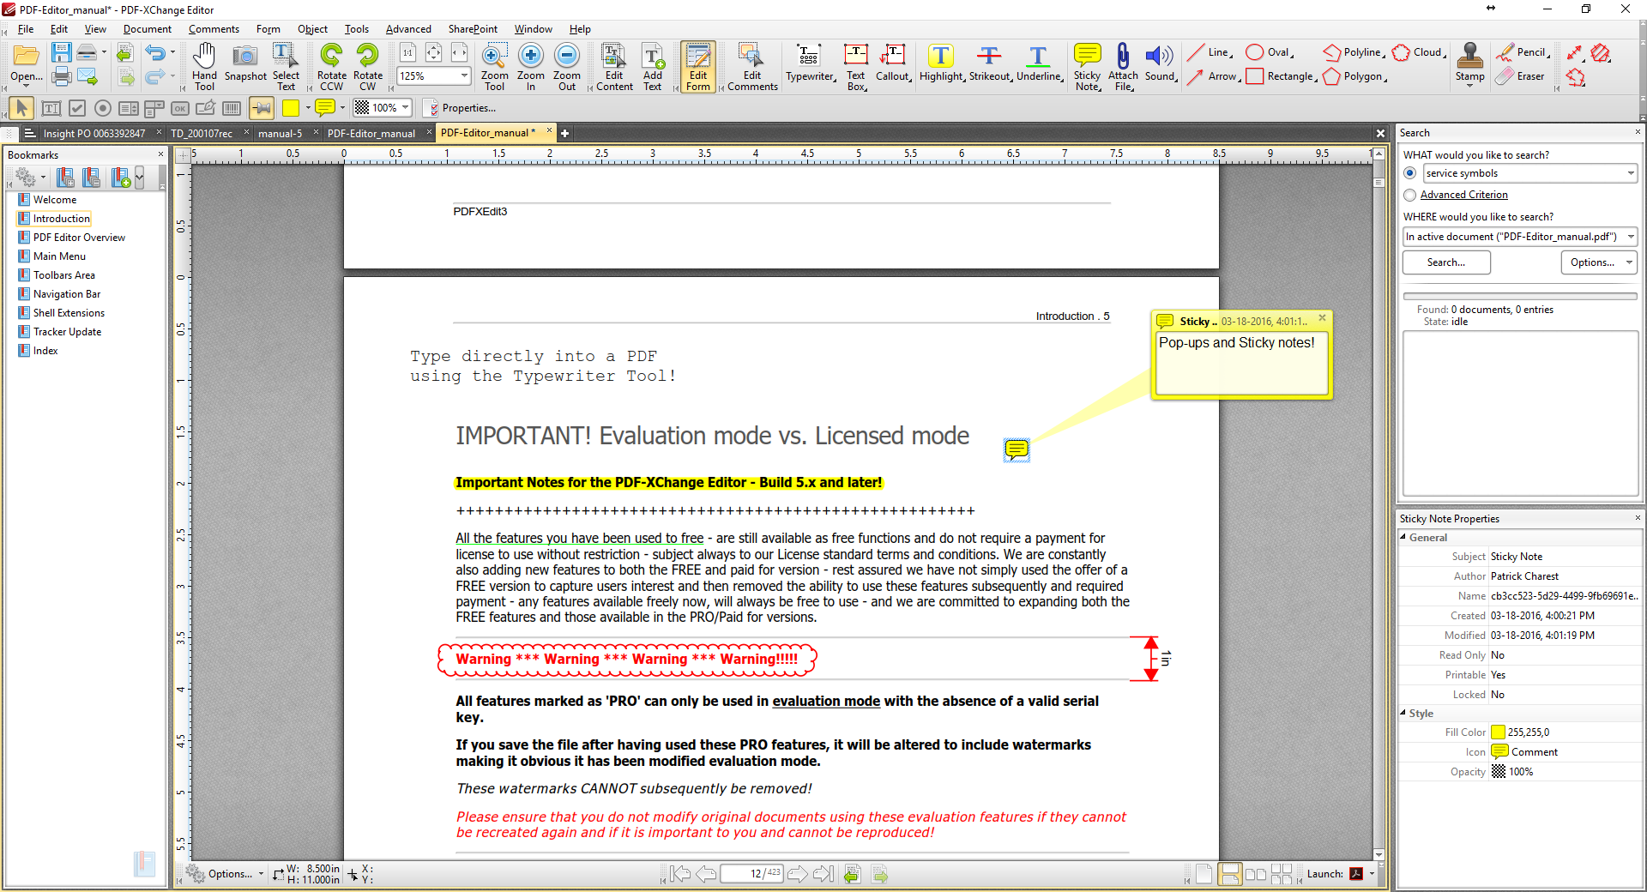Collapse the General properties section
Image resolution: width=1647 pixels, height=892 pixels.
coord(1403,537)
